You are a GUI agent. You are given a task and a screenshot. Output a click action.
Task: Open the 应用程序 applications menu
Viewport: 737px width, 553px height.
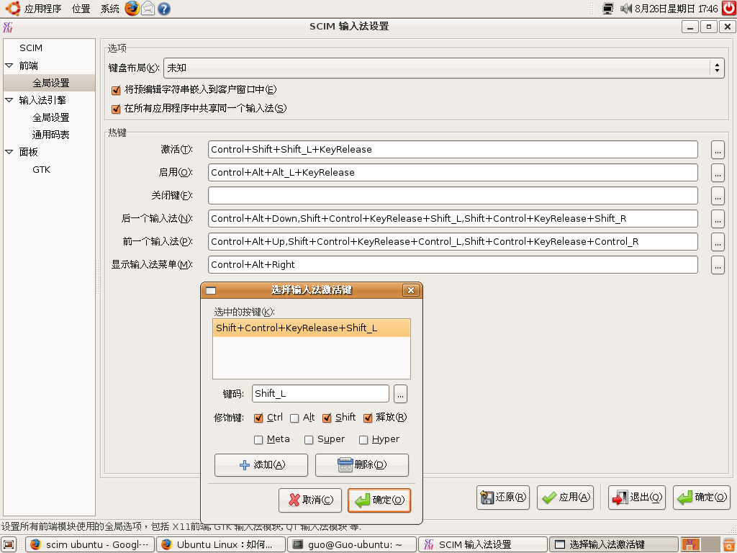pos(42,9)
